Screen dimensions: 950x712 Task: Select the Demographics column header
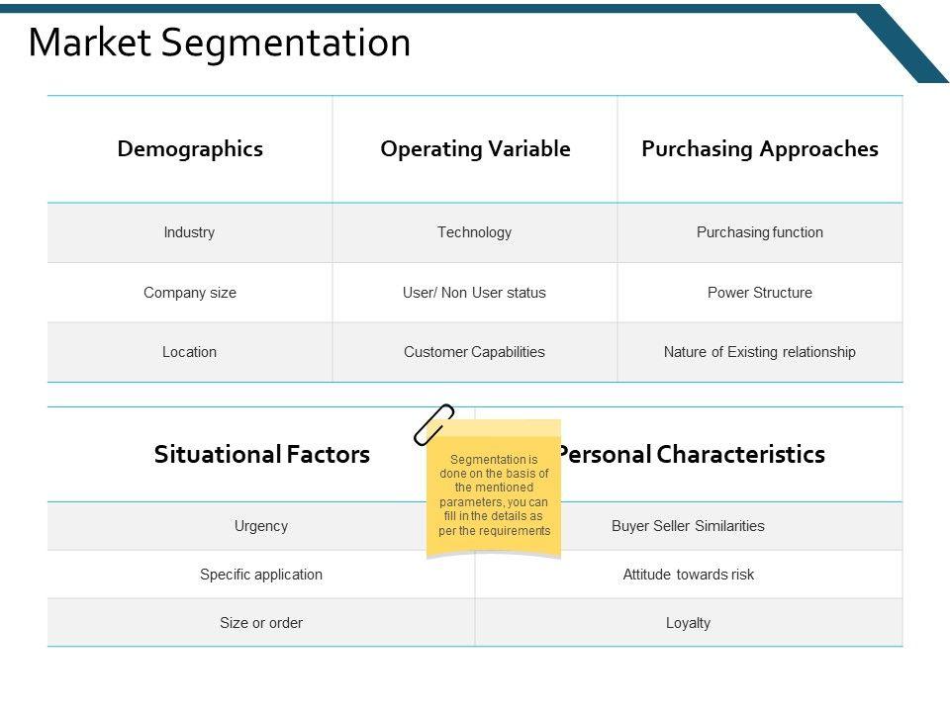coord(190,149)
